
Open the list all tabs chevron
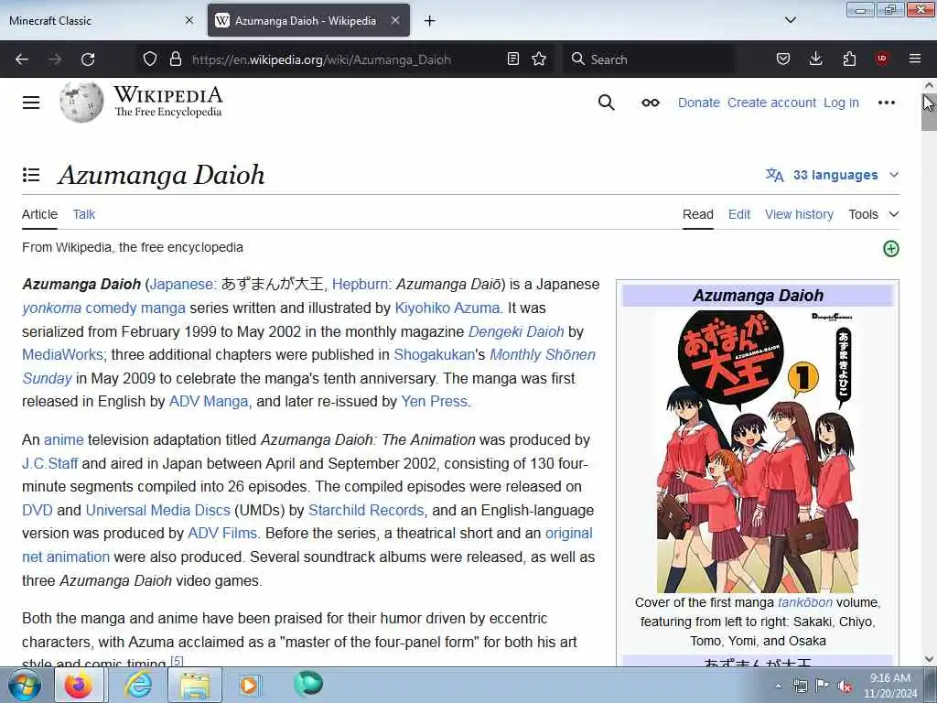pos(790,20)
